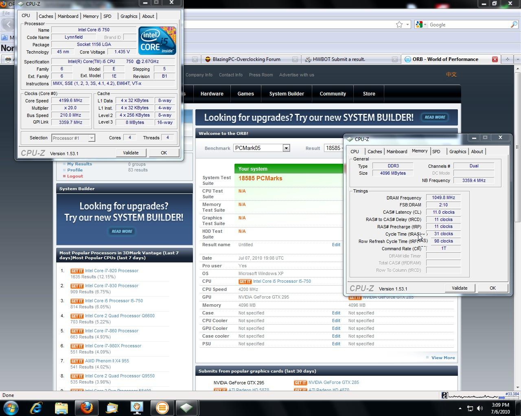Open the mail folder taskbar icon
The image size is (521, 416).
pyautogui.click(x=112, y=407)
